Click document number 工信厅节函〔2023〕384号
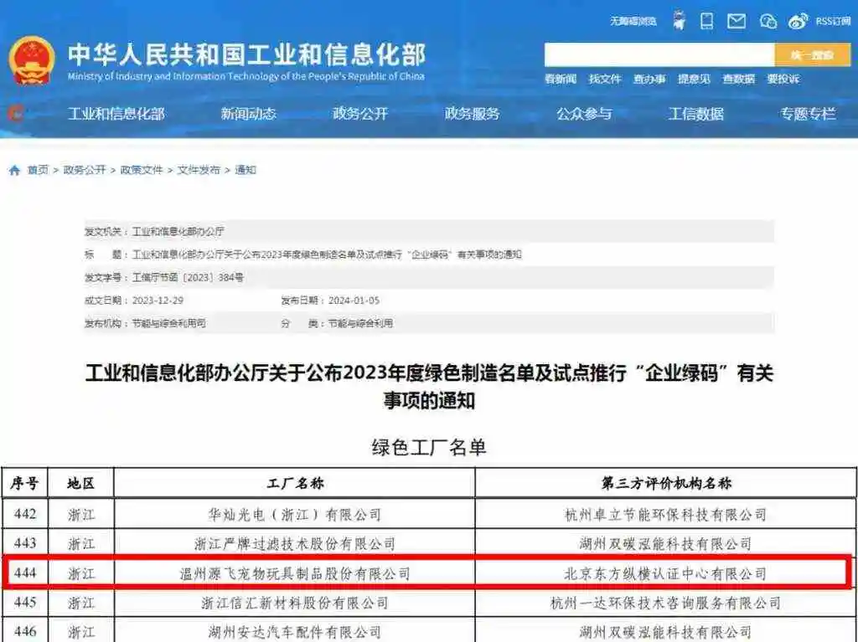858x642 pixels. [x=188, y=277]
